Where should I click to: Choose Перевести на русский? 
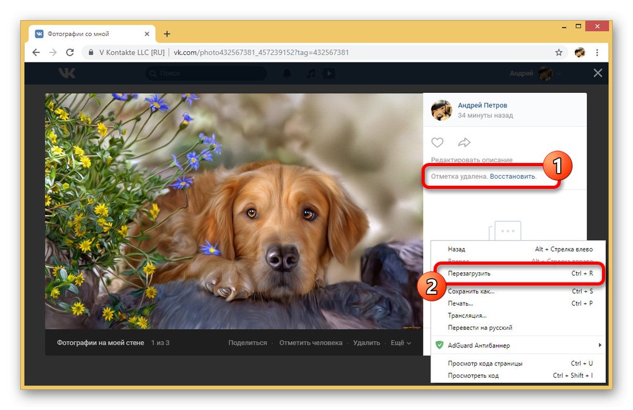coord(518,327)
